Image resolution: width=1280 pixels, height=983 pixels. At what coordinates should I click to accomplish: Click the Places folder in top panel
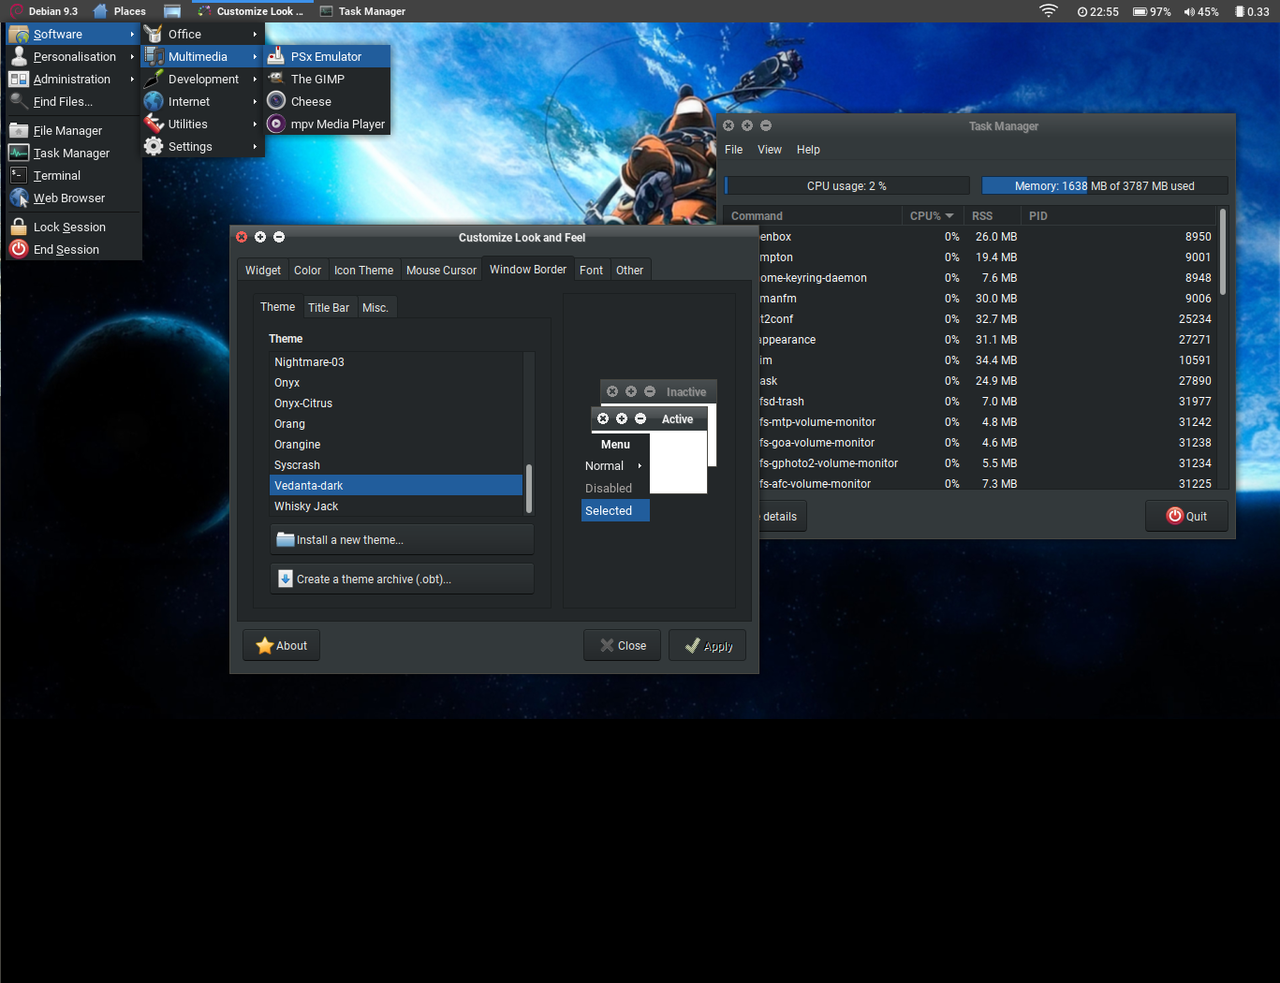click(x=120, y=11)
